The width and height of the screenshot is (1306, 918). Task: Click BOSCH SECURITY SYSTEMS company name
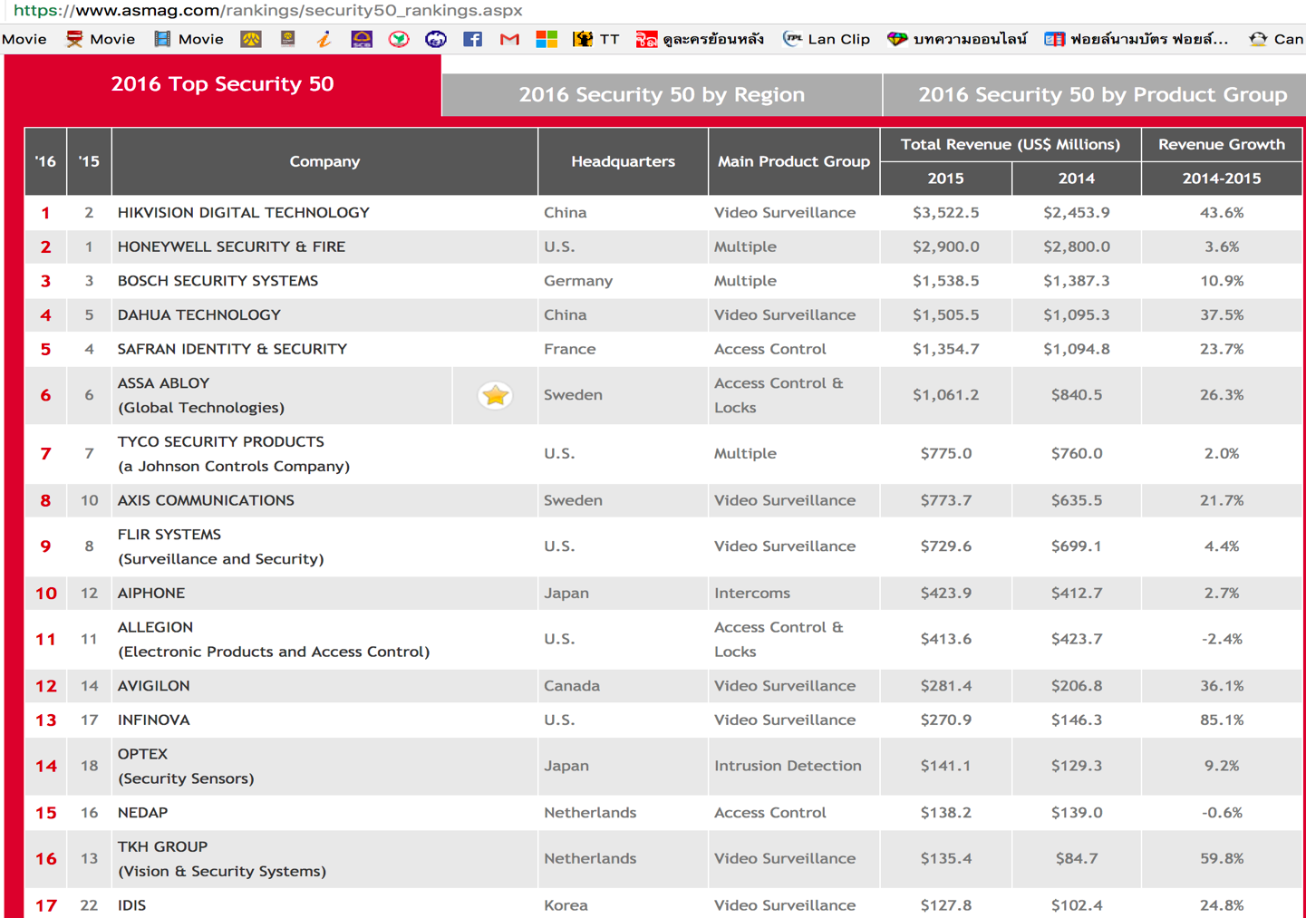pyautogui.click(x=218, y=281)
